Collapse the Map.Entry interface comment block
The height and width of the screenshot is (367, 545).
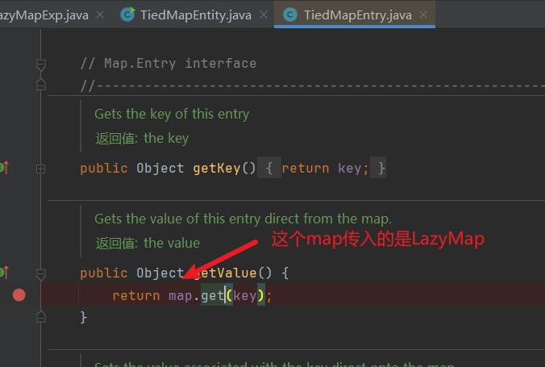point(40,65)
